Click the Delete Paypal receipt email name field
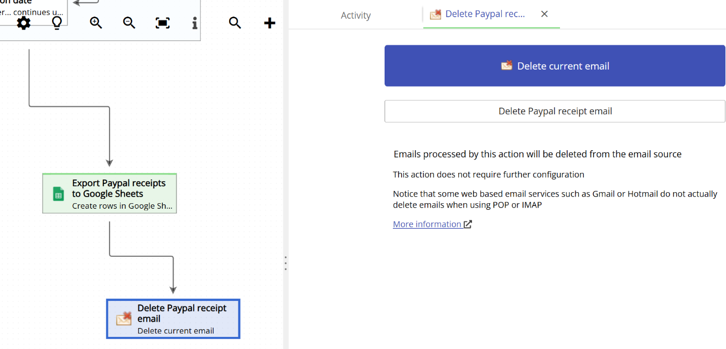Screen dimensions: 726x349 [x=554, y=111]
